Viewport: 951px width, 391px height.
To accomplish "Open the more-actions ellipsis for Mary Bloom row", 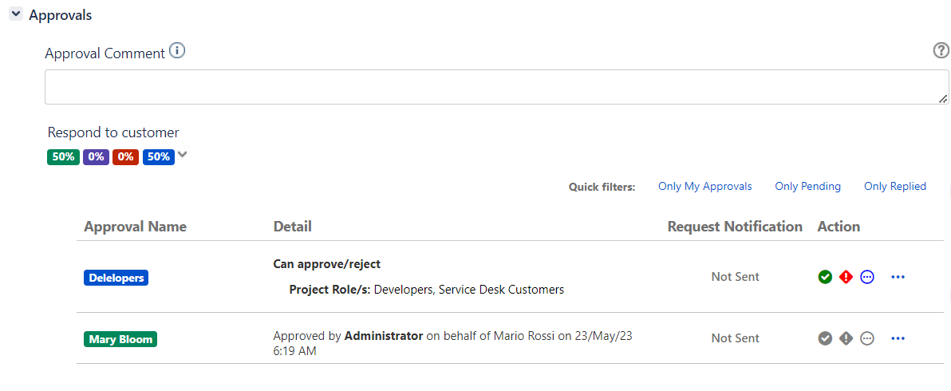I will click(x=898, y=338).
